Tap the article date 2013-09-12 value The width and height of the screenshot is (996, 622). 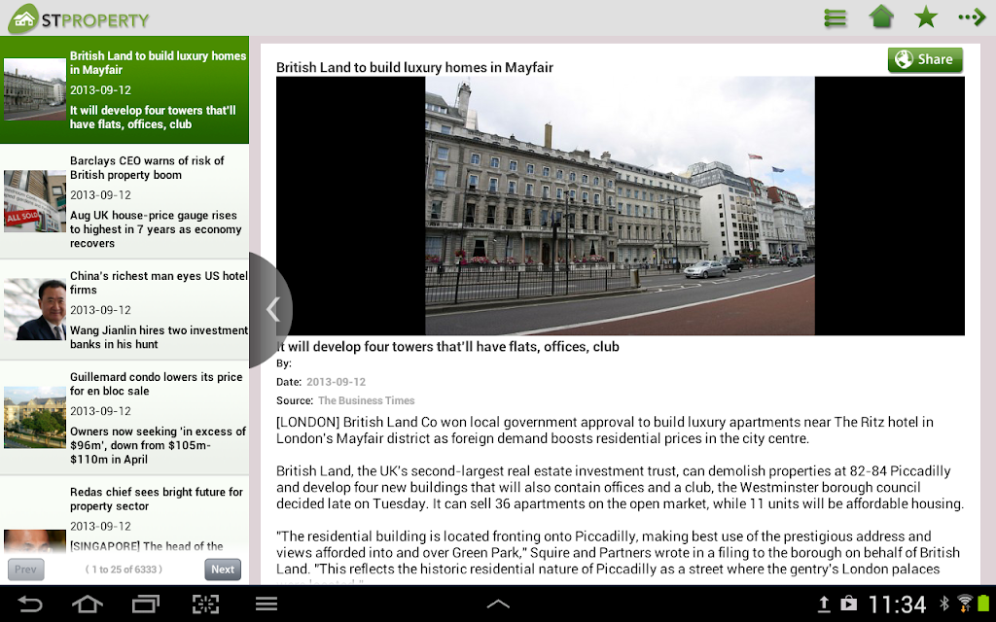[x=336, y=382]
